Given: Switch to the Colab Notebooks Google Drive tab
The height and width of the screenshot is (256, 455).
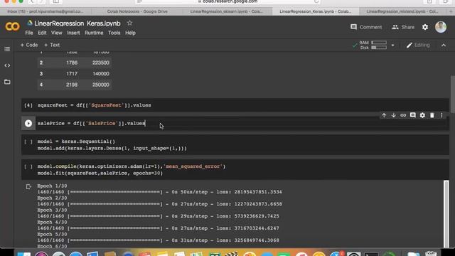Looking at the screenshot, I should pos(137,11).
